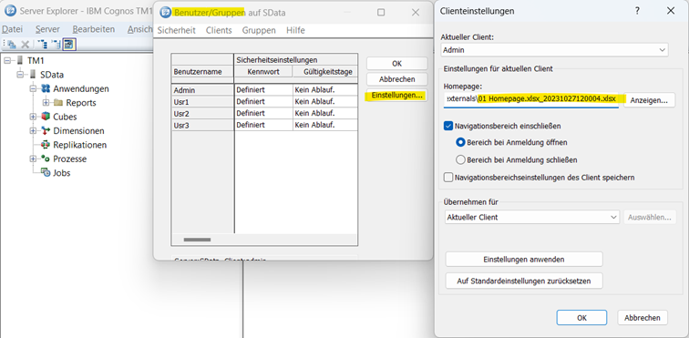689x338 pixels.
Task: Select the Usr1 user row
Action: click(x=202, y=101)
